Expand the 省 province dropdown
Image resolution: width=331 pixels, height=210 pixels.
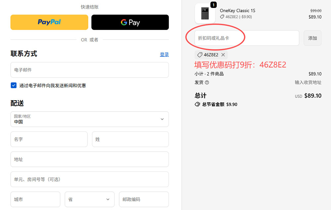coord(89,199)
